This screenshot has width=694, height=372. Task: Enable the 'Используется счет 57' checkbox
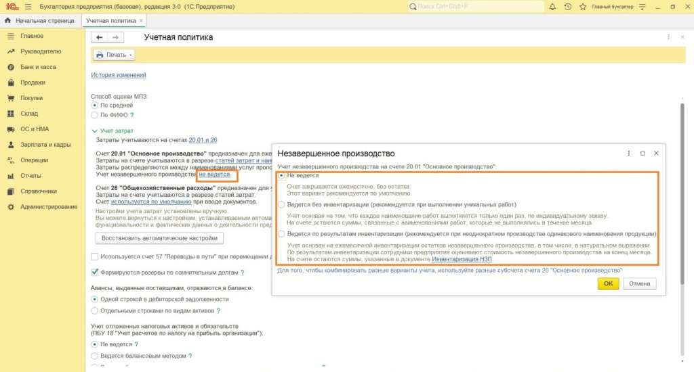[x=95, y=256]
